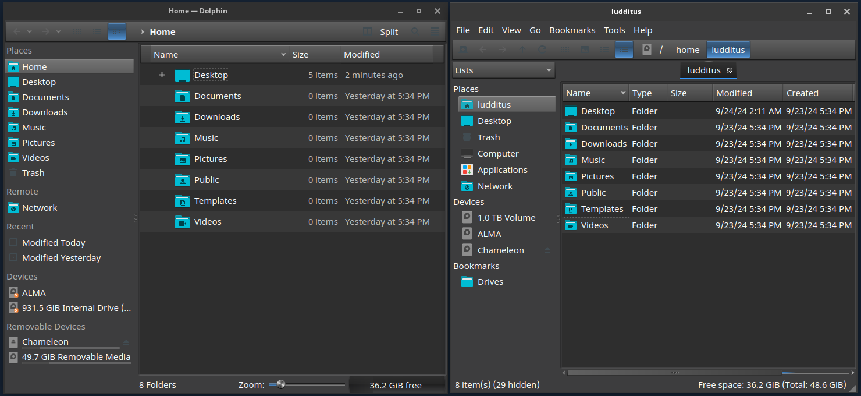Click the Dolphin search magnifier icon

click(415, 31)
